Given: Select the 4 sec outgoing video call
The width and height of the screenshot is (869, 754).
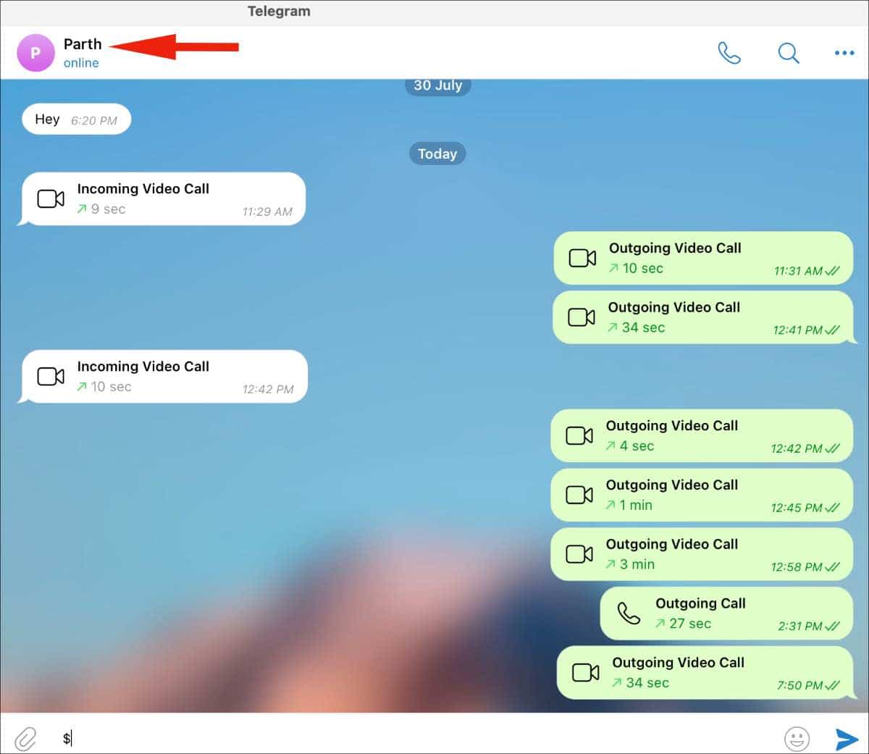Looking at the screenshot, I should [x=701, y=435].
